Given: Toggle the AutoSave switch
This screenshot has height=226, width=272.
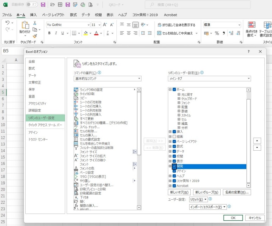Looking at the screenshot, I should [32, 5].
